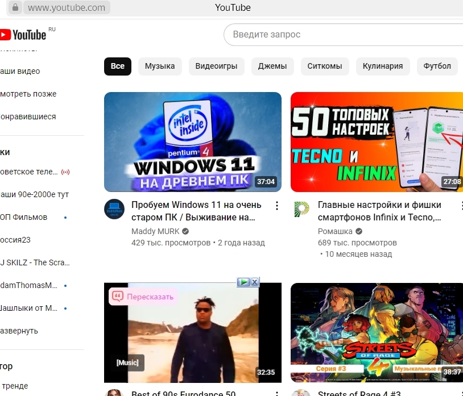Click the 38:37 duration badge
The height and width of the screenshot is (396, 463).
click(452, 372)
